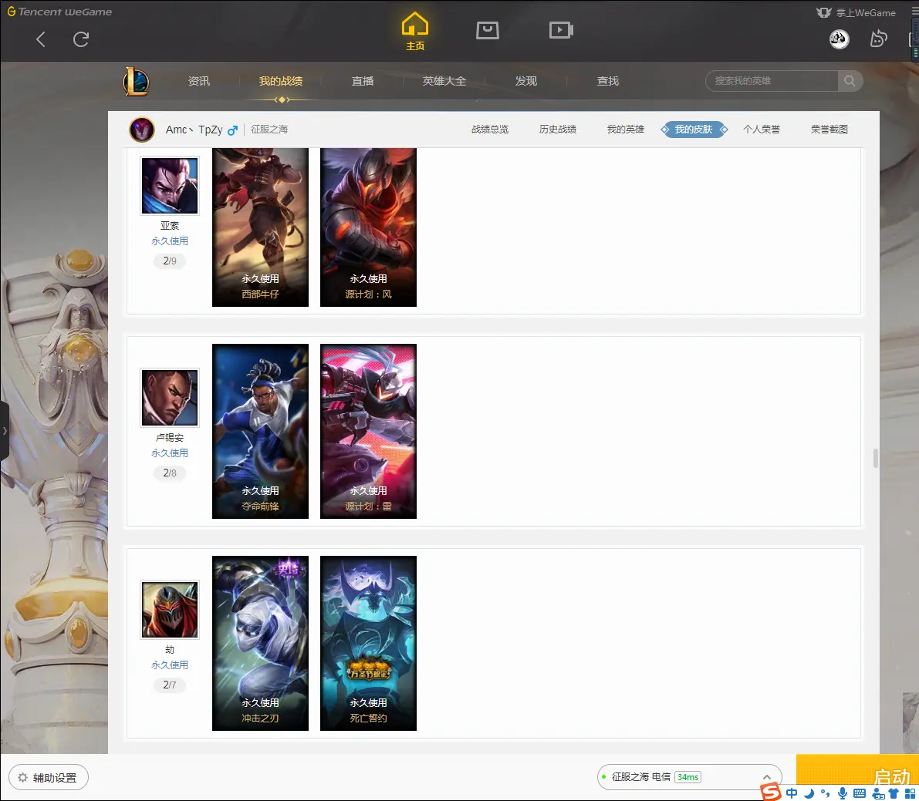Viewport: 919px width, 801px height.
Task: Click the League of Legends logo
Action: [135, 81]
